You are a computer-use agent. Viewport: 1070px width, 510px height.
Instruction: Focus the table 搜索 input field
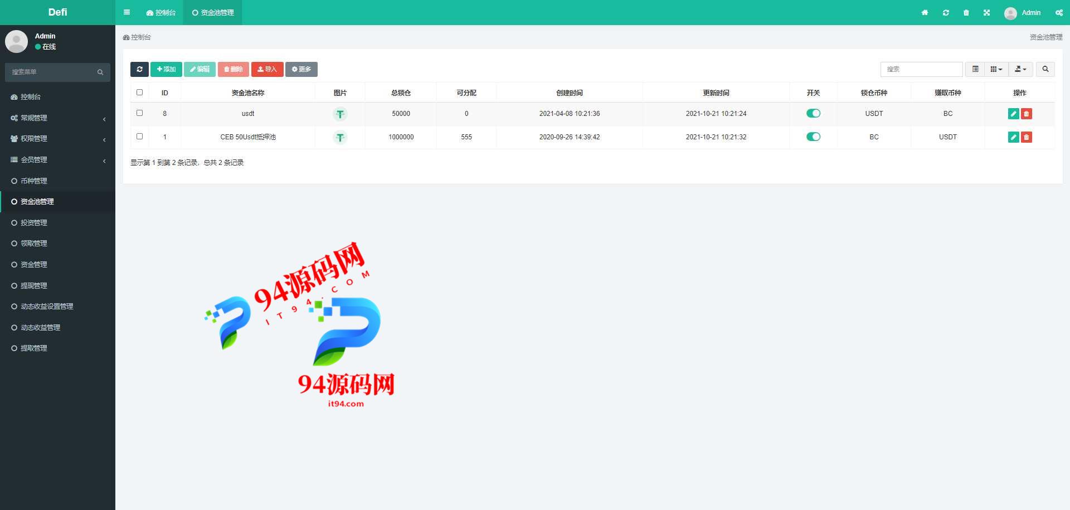tap(921, 69)
